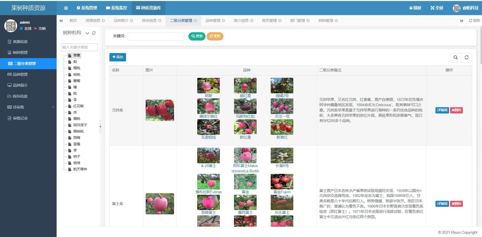Refresh the tree with the 树种机构 refresh icon

[x=94, y=33]
